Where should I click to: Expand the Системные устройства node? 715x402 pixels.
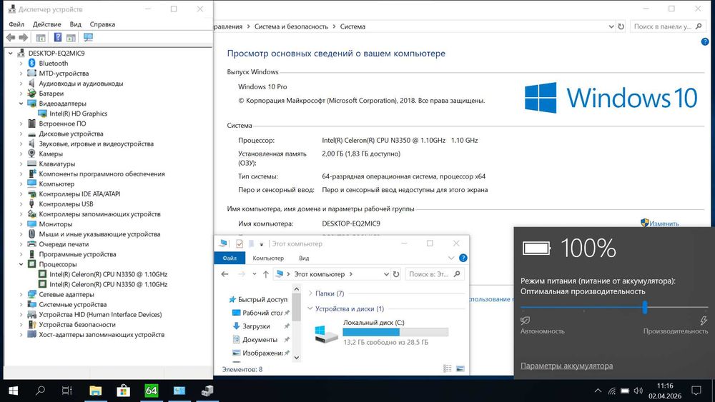(21, 305)
